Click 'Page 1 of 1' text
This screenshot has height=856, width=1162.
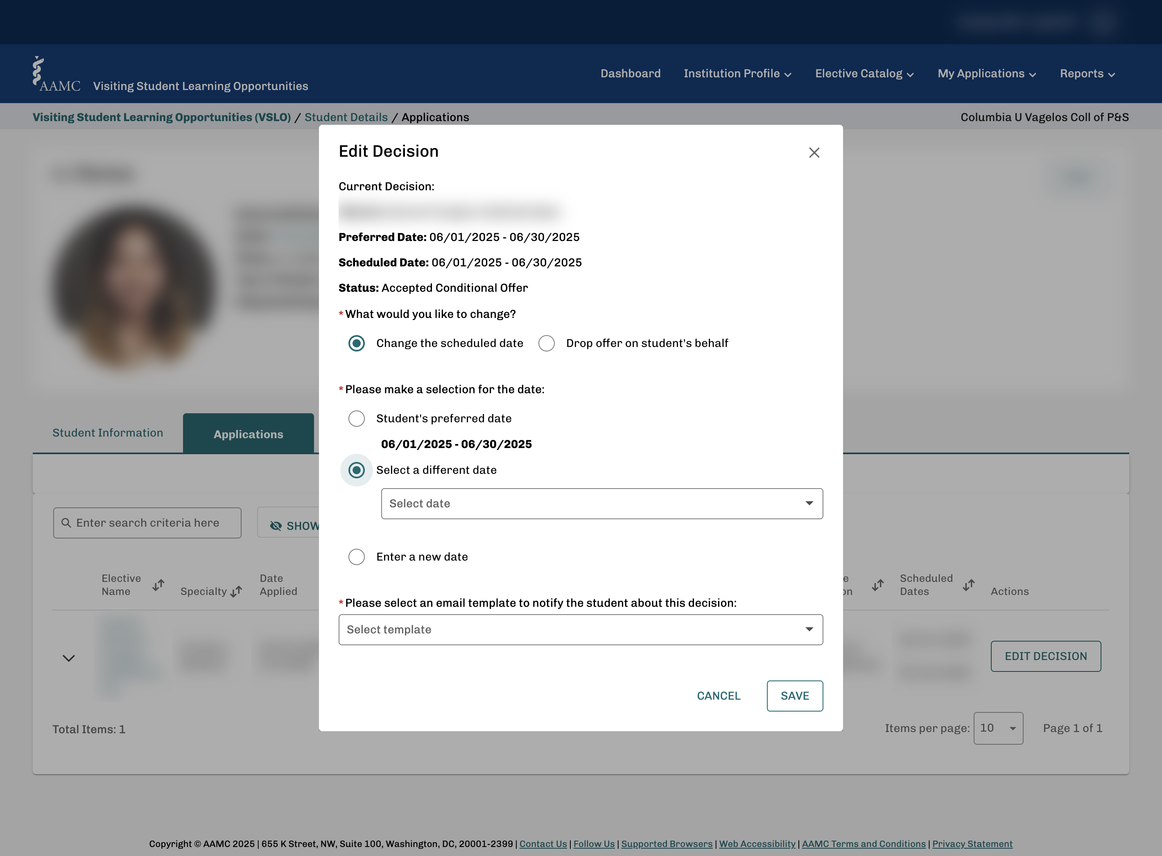pyautogui.click(x=1072, y=728)
